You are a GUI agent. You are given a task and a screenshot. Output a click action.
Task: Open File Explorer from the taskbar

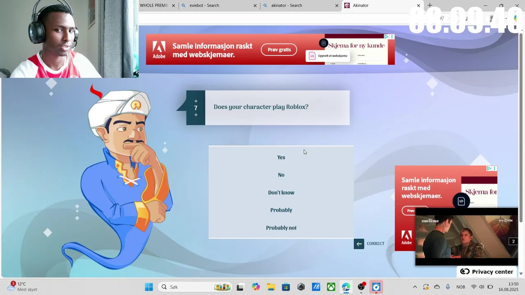[271, 287]
